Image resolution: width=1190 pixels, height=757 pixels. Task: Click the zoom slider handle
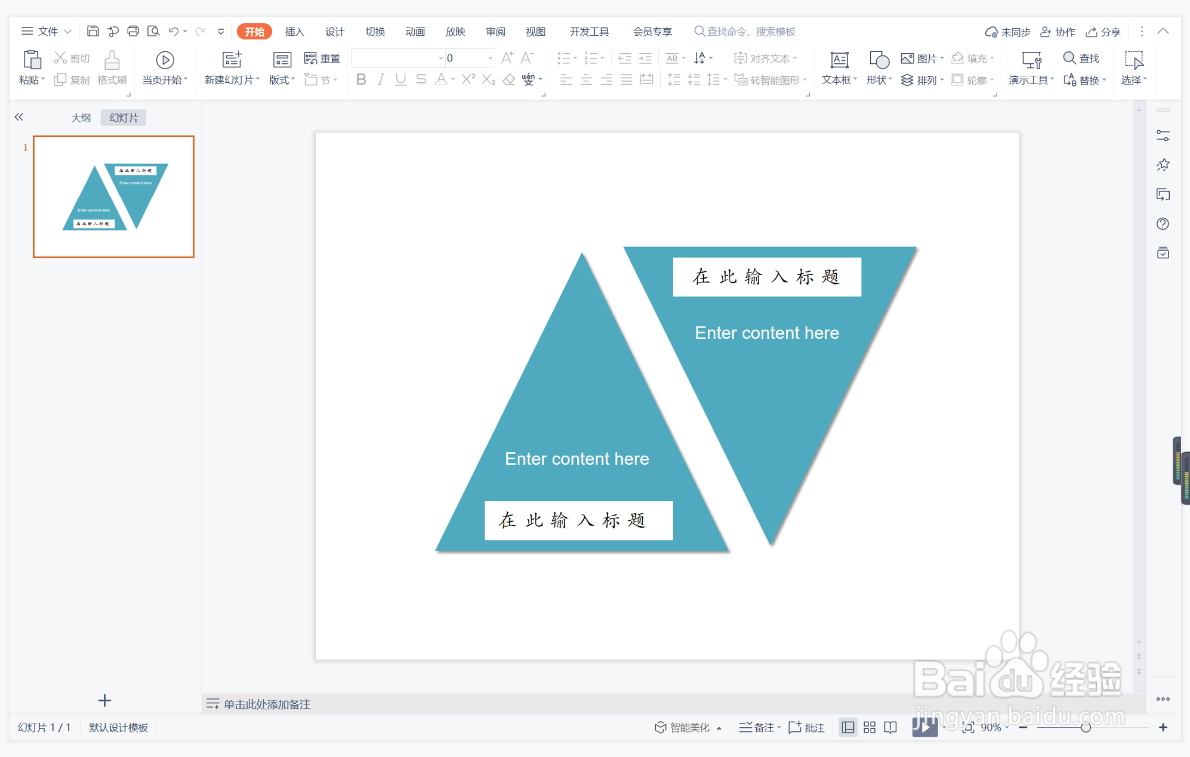pos(1086,727)
